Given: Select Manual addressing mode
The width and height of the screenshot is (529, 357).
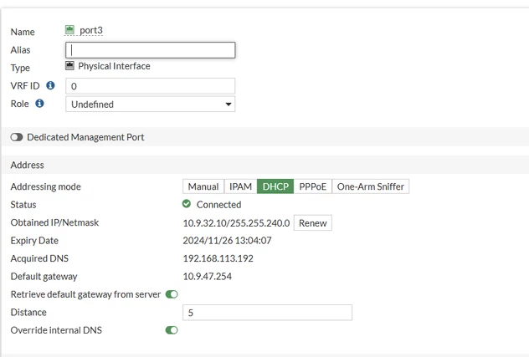Looking at the screenshot, I should pyautogui.click(x=203, y=186).
